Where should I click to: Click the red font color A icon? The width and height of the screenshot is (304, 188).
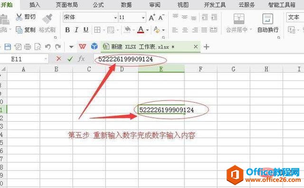pos(141,30)
